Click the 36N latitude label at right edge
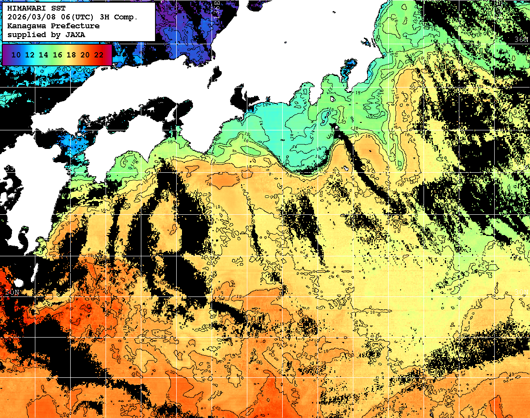The height and width of the screenshot is (418, 530). [521, 40]
